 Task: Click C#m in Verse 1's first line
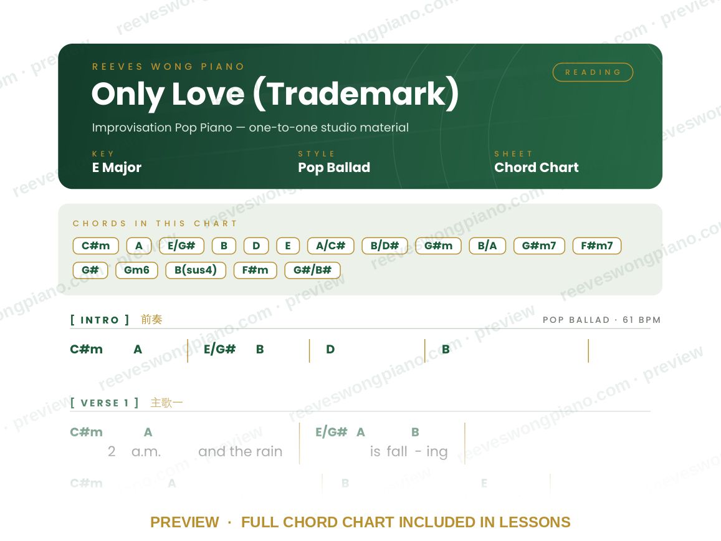tap(87, 432)
